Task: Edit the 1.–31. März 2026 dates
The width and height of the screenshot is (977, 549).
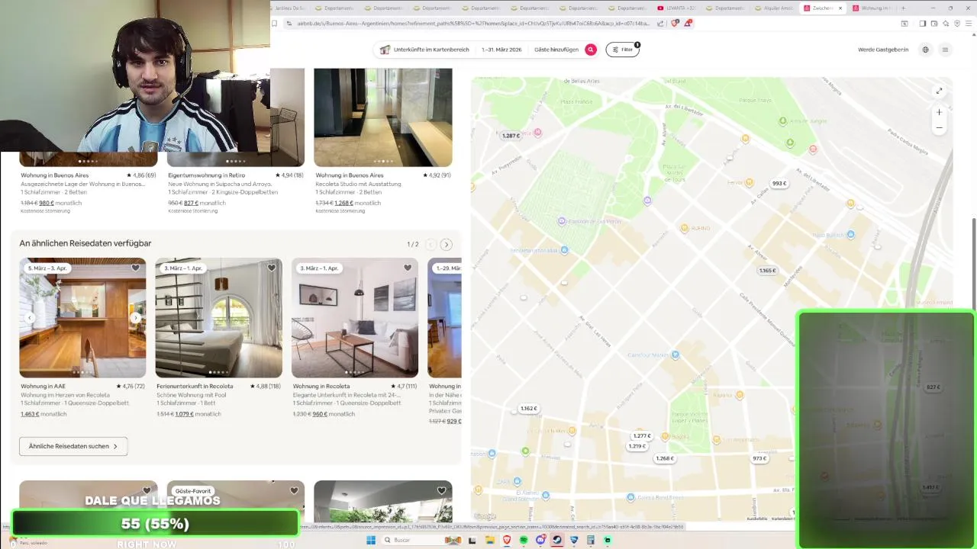Action: (x=501, y=50)
